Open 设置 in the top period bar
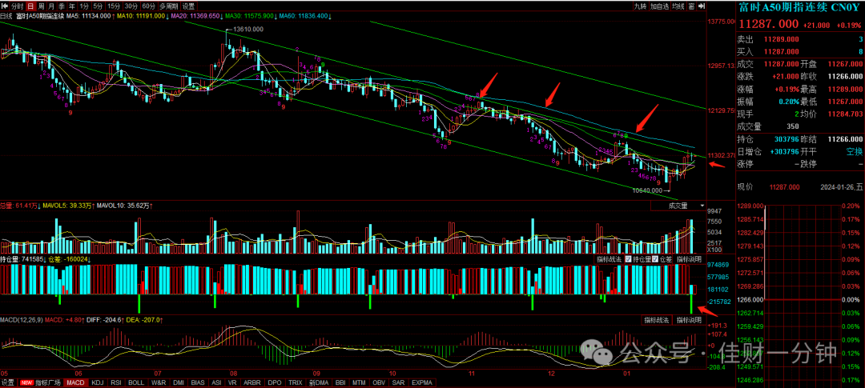The height and width of the screenshot is (388, 865). click(x=189, y=6)
